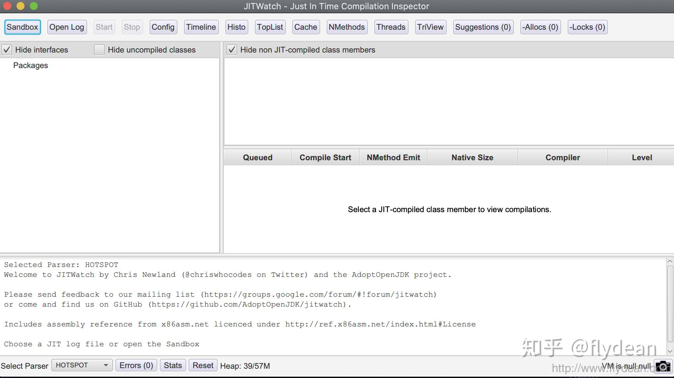
Task: Open the Sandbox window
Action: click(23, 27)
